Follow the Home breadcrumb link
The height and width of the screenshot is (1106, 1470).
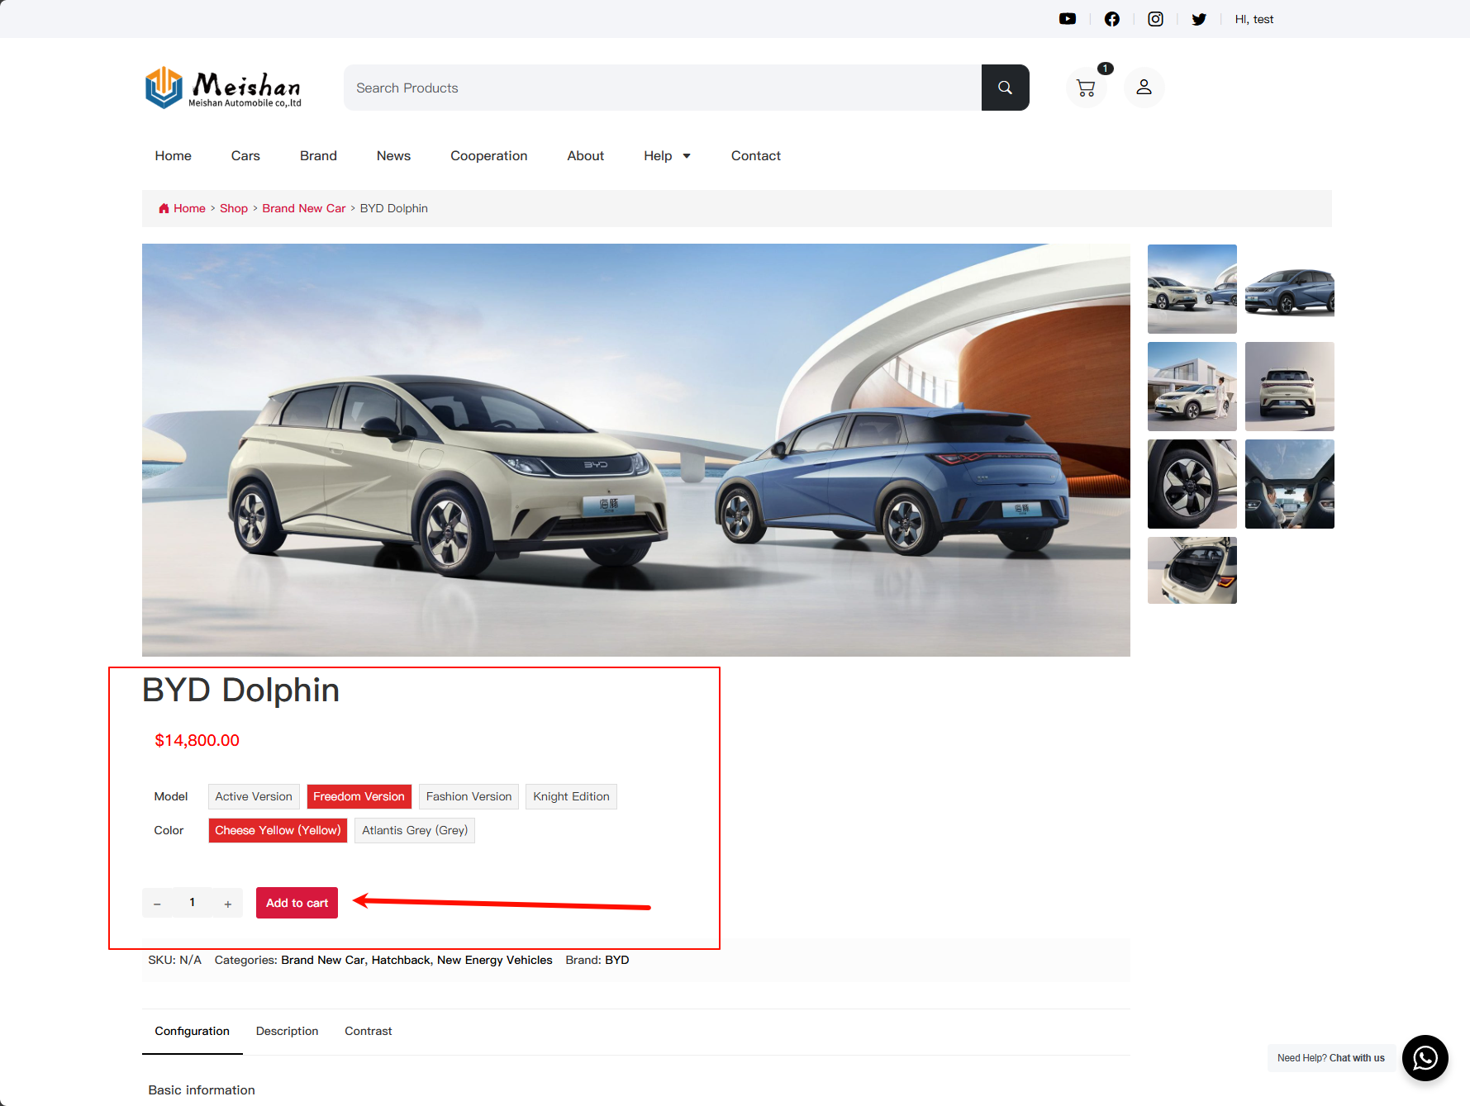pos(189,208)
